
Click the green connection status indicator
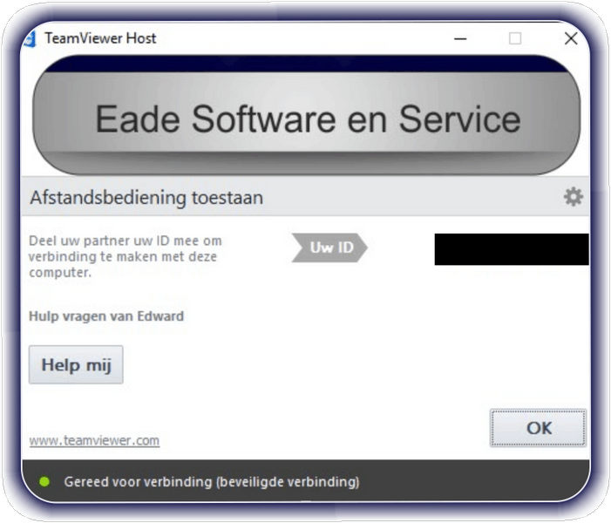click(44, 482)
